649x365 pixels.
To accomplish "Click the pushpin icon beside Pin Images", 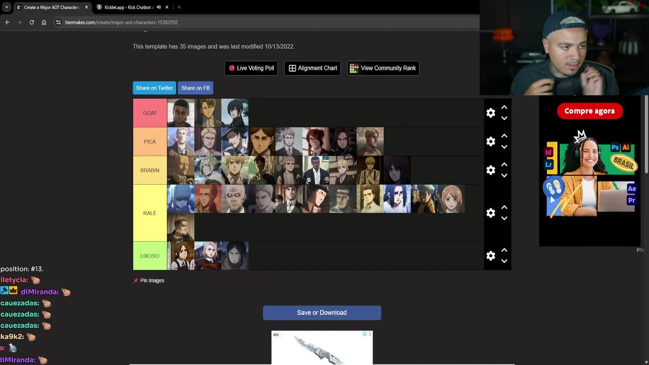I will pos(136,280).
